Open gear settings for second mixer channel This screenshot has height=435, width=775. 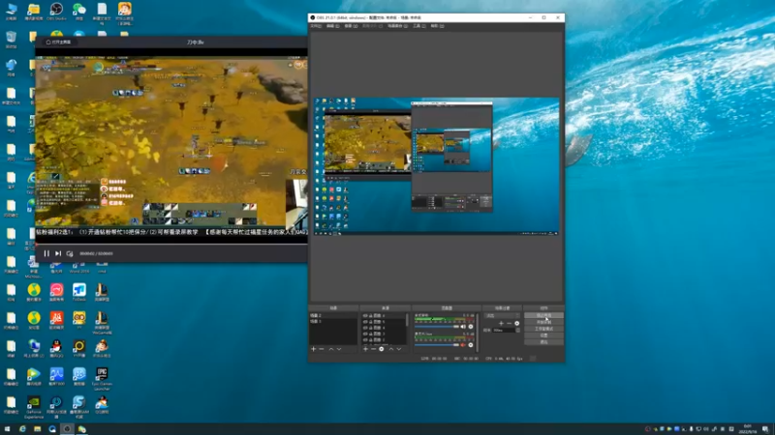tap(471, 345)
